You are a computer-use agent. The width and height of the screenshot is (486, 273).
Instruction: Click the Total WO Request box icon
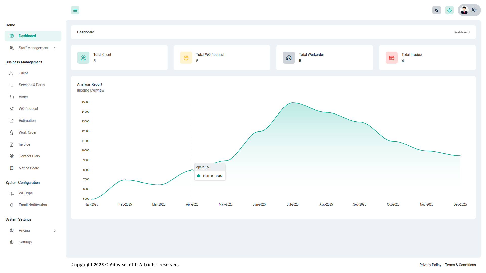186,58
